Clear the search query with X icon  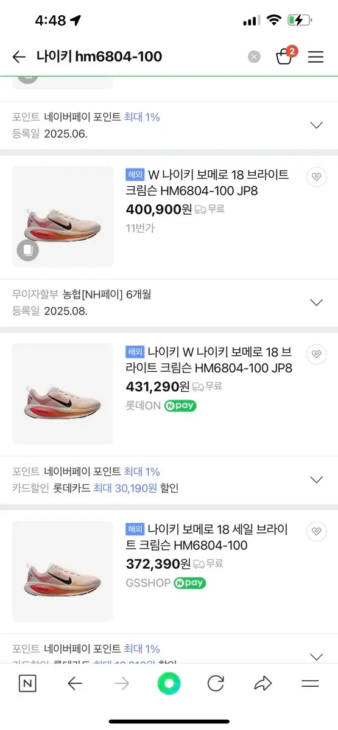click(254, 57)
